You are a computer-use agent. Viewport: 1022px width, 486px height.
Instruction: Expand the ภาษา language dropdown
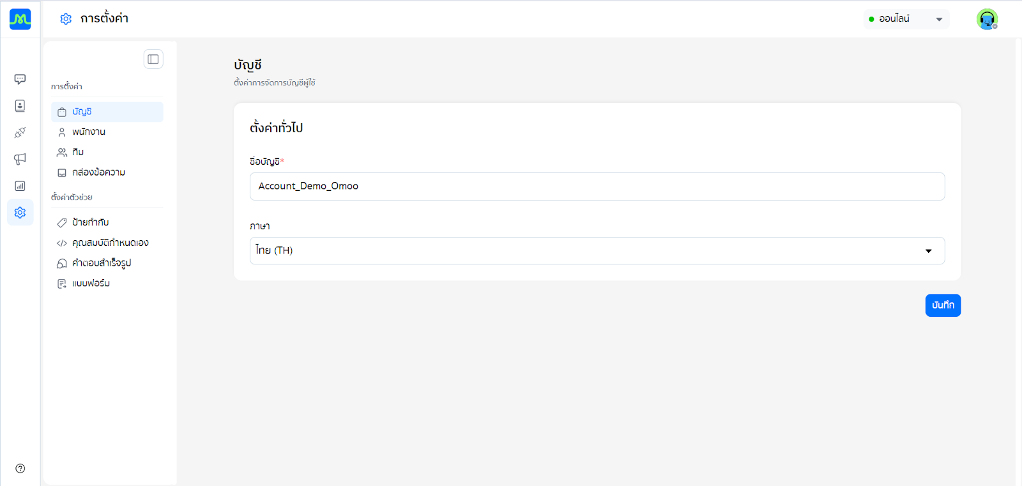[x=597, y=251]
